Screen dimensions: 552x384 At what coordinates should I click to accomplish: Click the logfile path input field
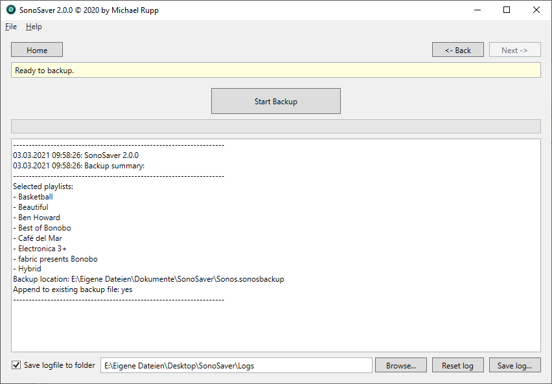pos(236,365)
